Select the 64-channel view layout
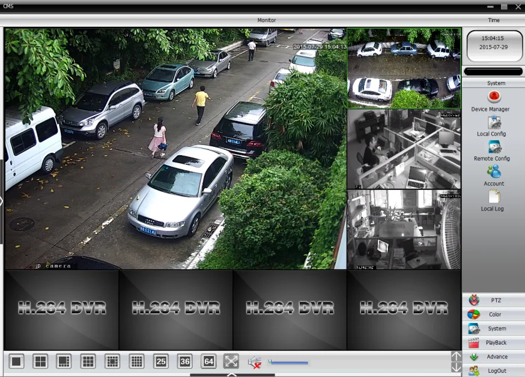 click(x=208, y=361)
